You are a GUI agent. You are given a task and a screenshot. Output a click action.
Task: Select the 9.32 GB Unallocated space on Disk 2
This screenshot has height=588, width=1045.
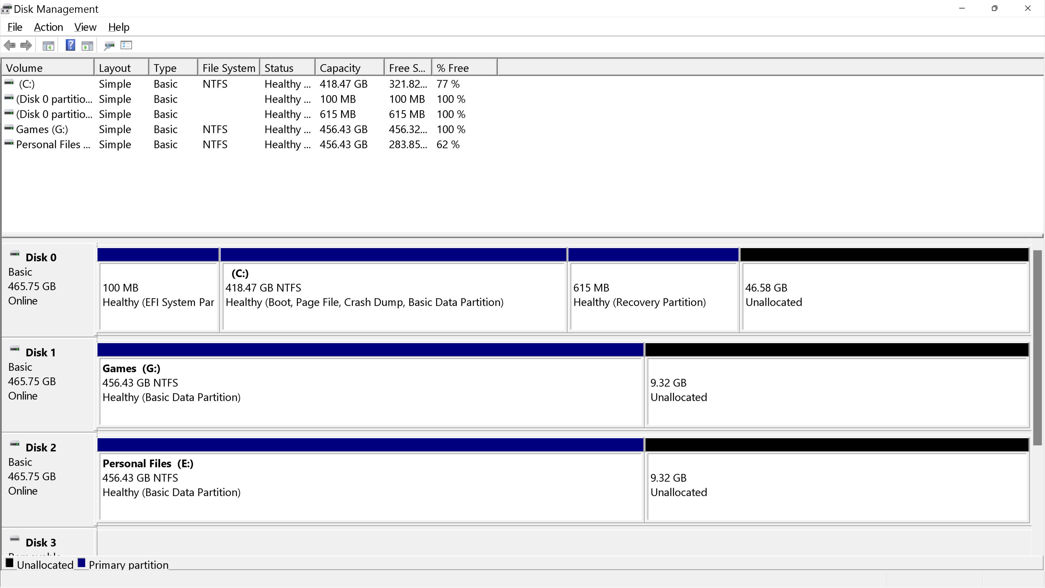pos(837,480)
